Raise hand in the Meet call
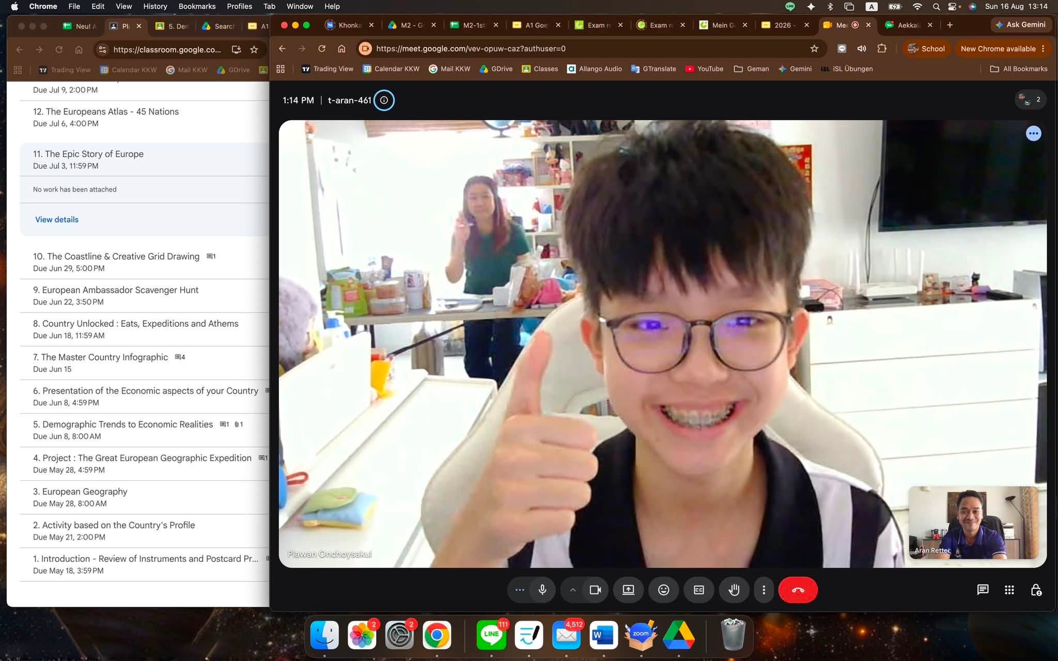Screen dimensions: 1058x661 click(x=734, y=590)
